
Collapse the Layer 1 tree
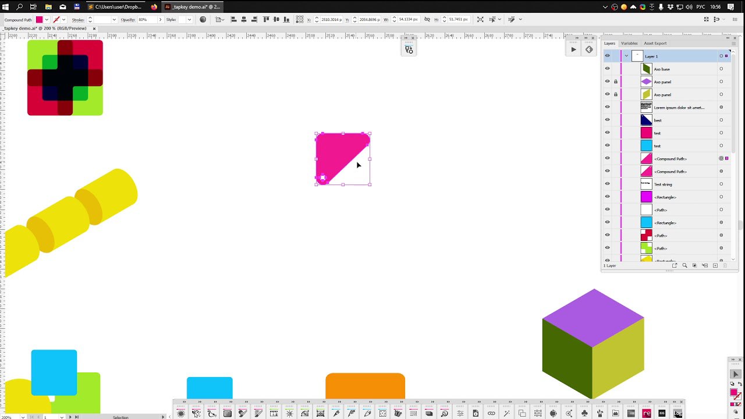pos(626,56)
